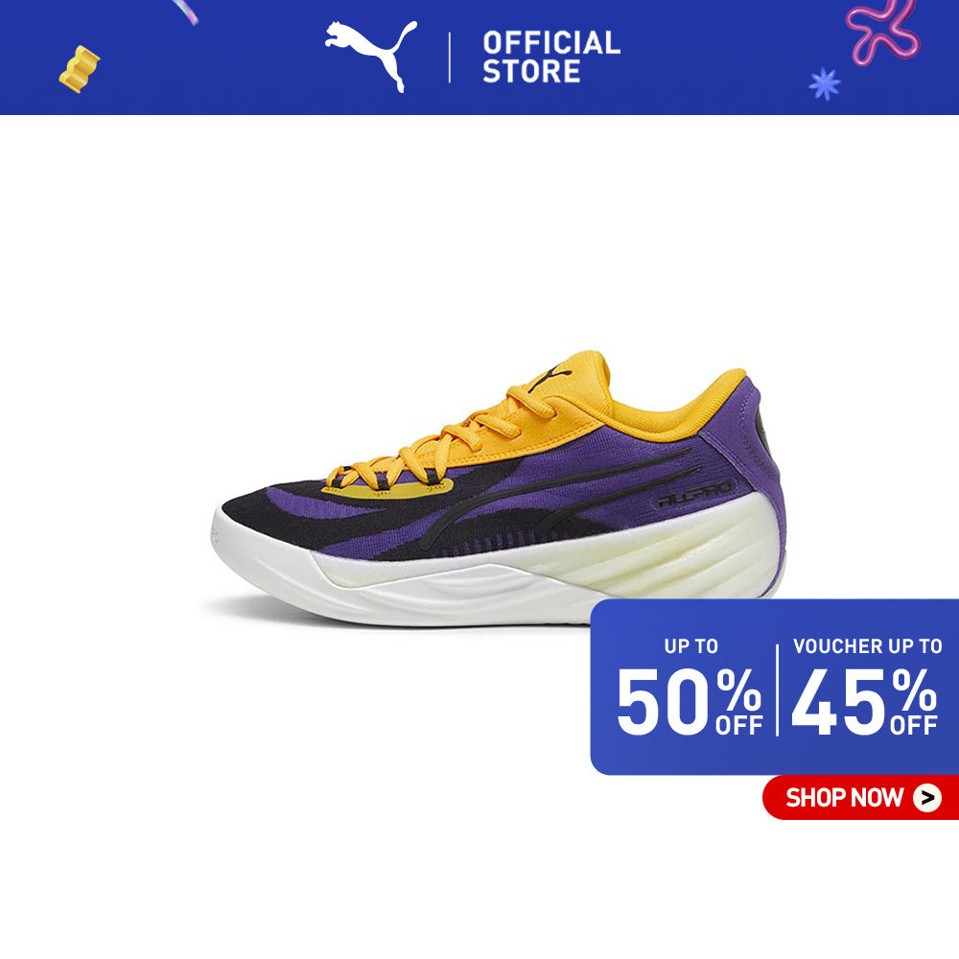Click the OFFICIAL STORE text

[x=551, y=57]
